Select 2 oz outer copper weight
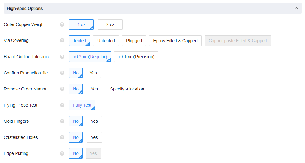305x163 pixels. point(110,24)
